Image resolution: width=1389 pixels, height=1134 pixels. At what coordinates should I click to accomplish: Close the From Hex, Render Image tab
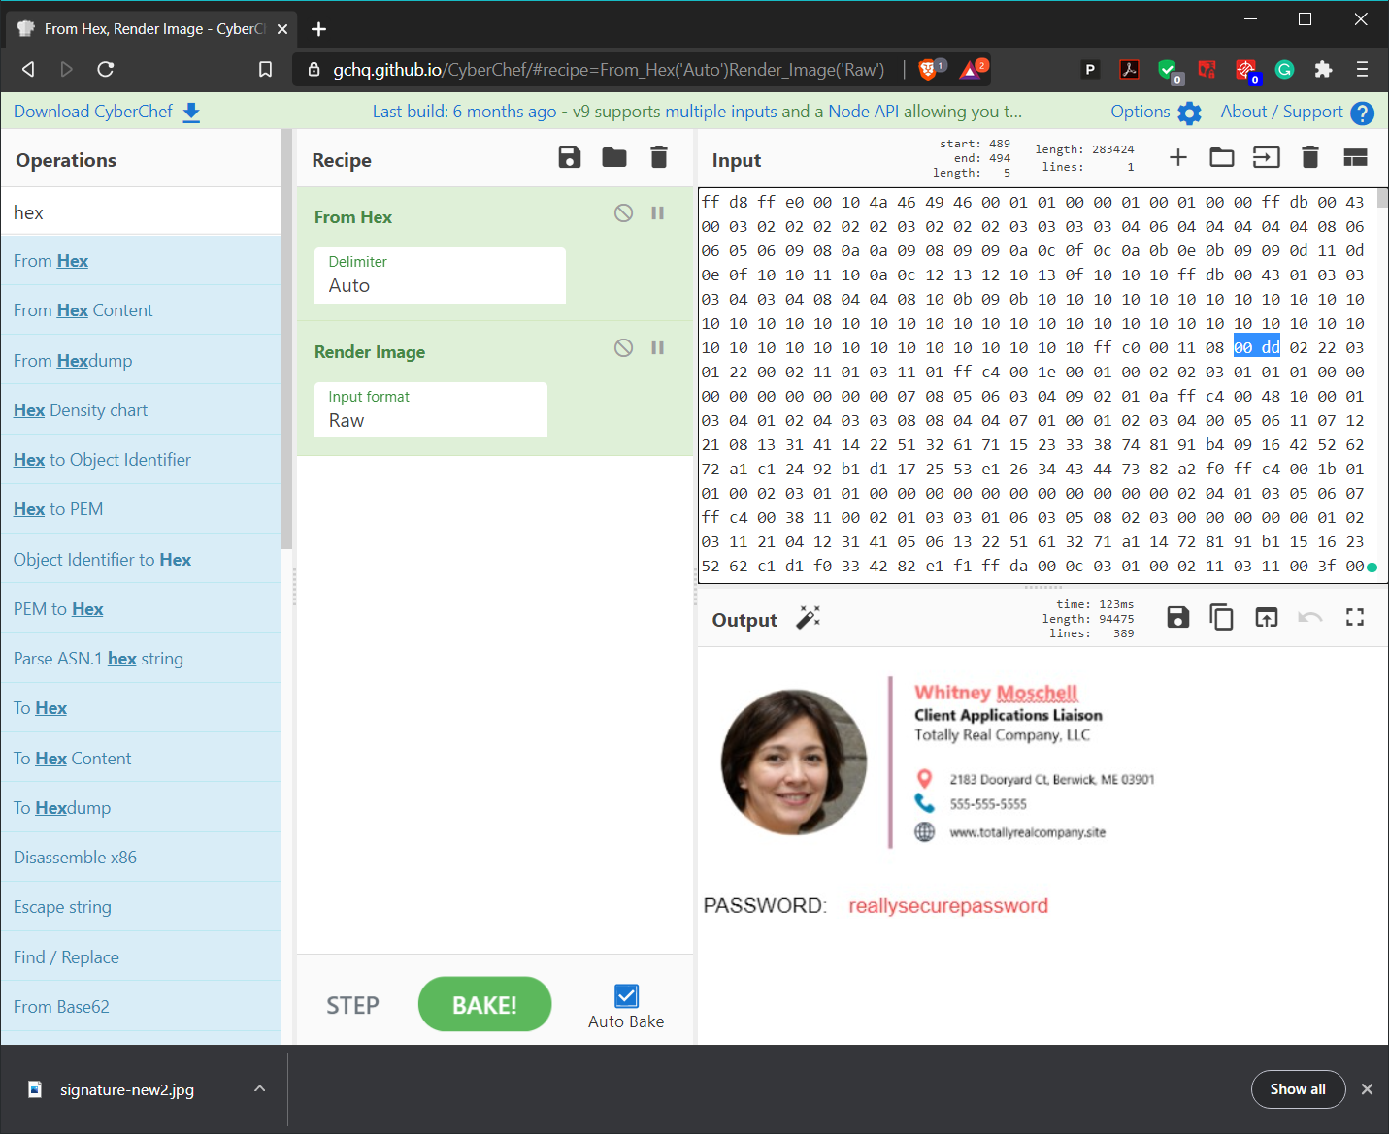tap(282, 29)
